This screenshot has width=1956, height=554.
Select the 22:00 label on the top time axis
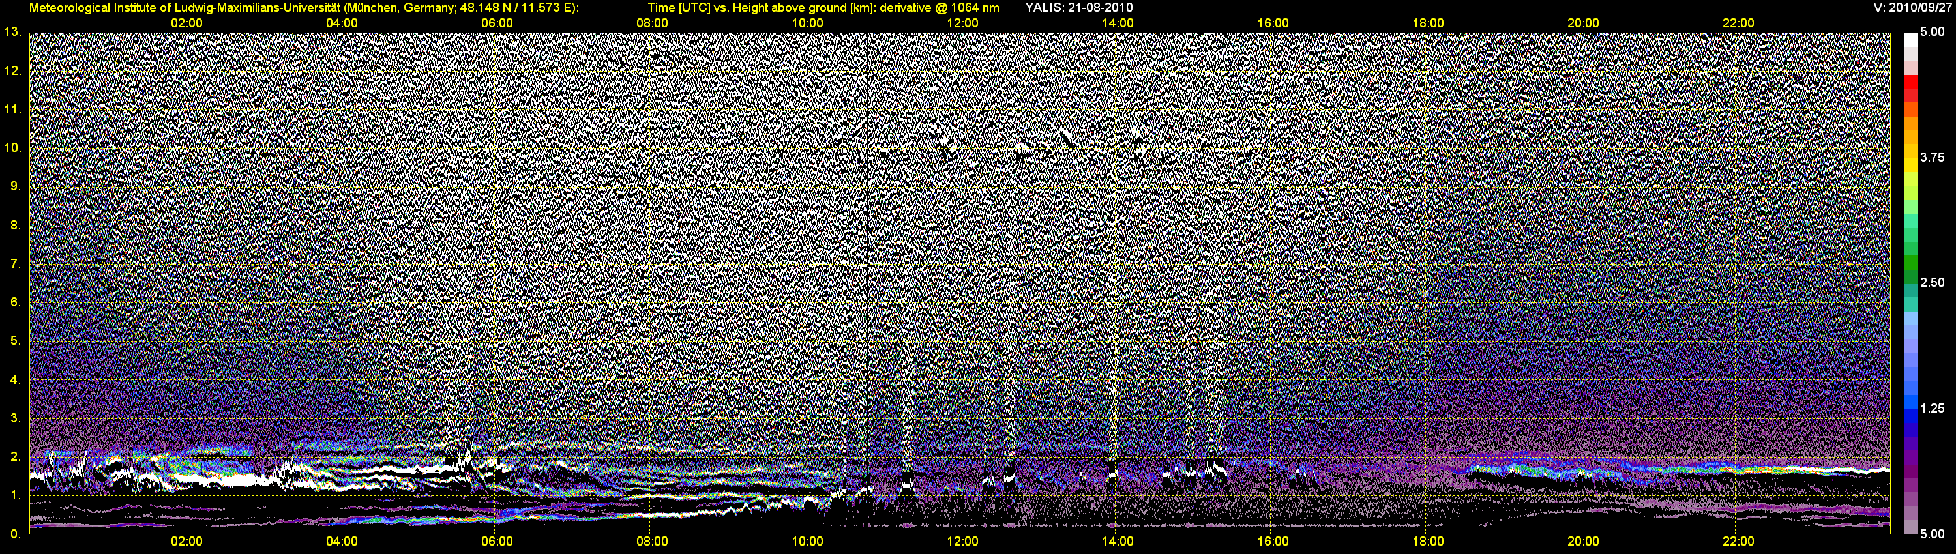click(1738, 23)
